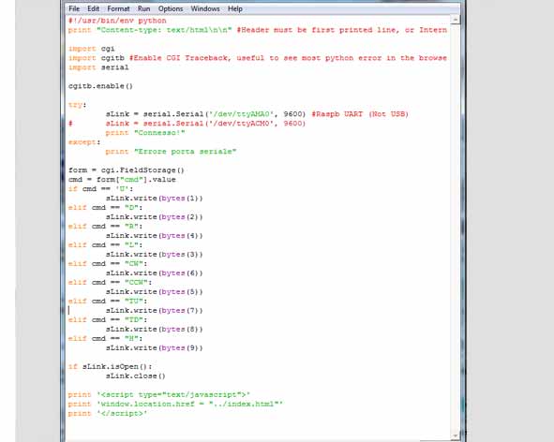Open the Edit menu

click(93, 8)
